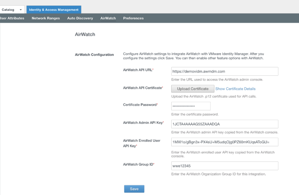
Task: Click the AirWatch Group ID field label
Action: (x=139, y=164)
